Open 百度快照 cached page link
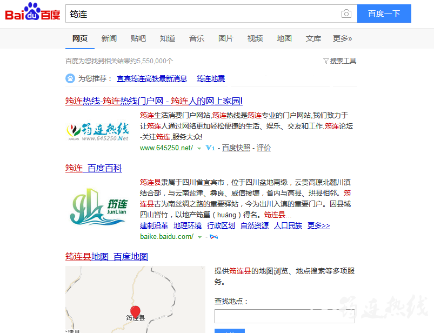Screen dimensions: 434x333 coord(236,148)
